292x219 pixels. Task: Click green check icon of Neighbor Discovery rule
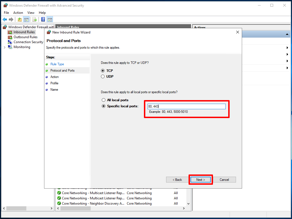click(59, 203)
